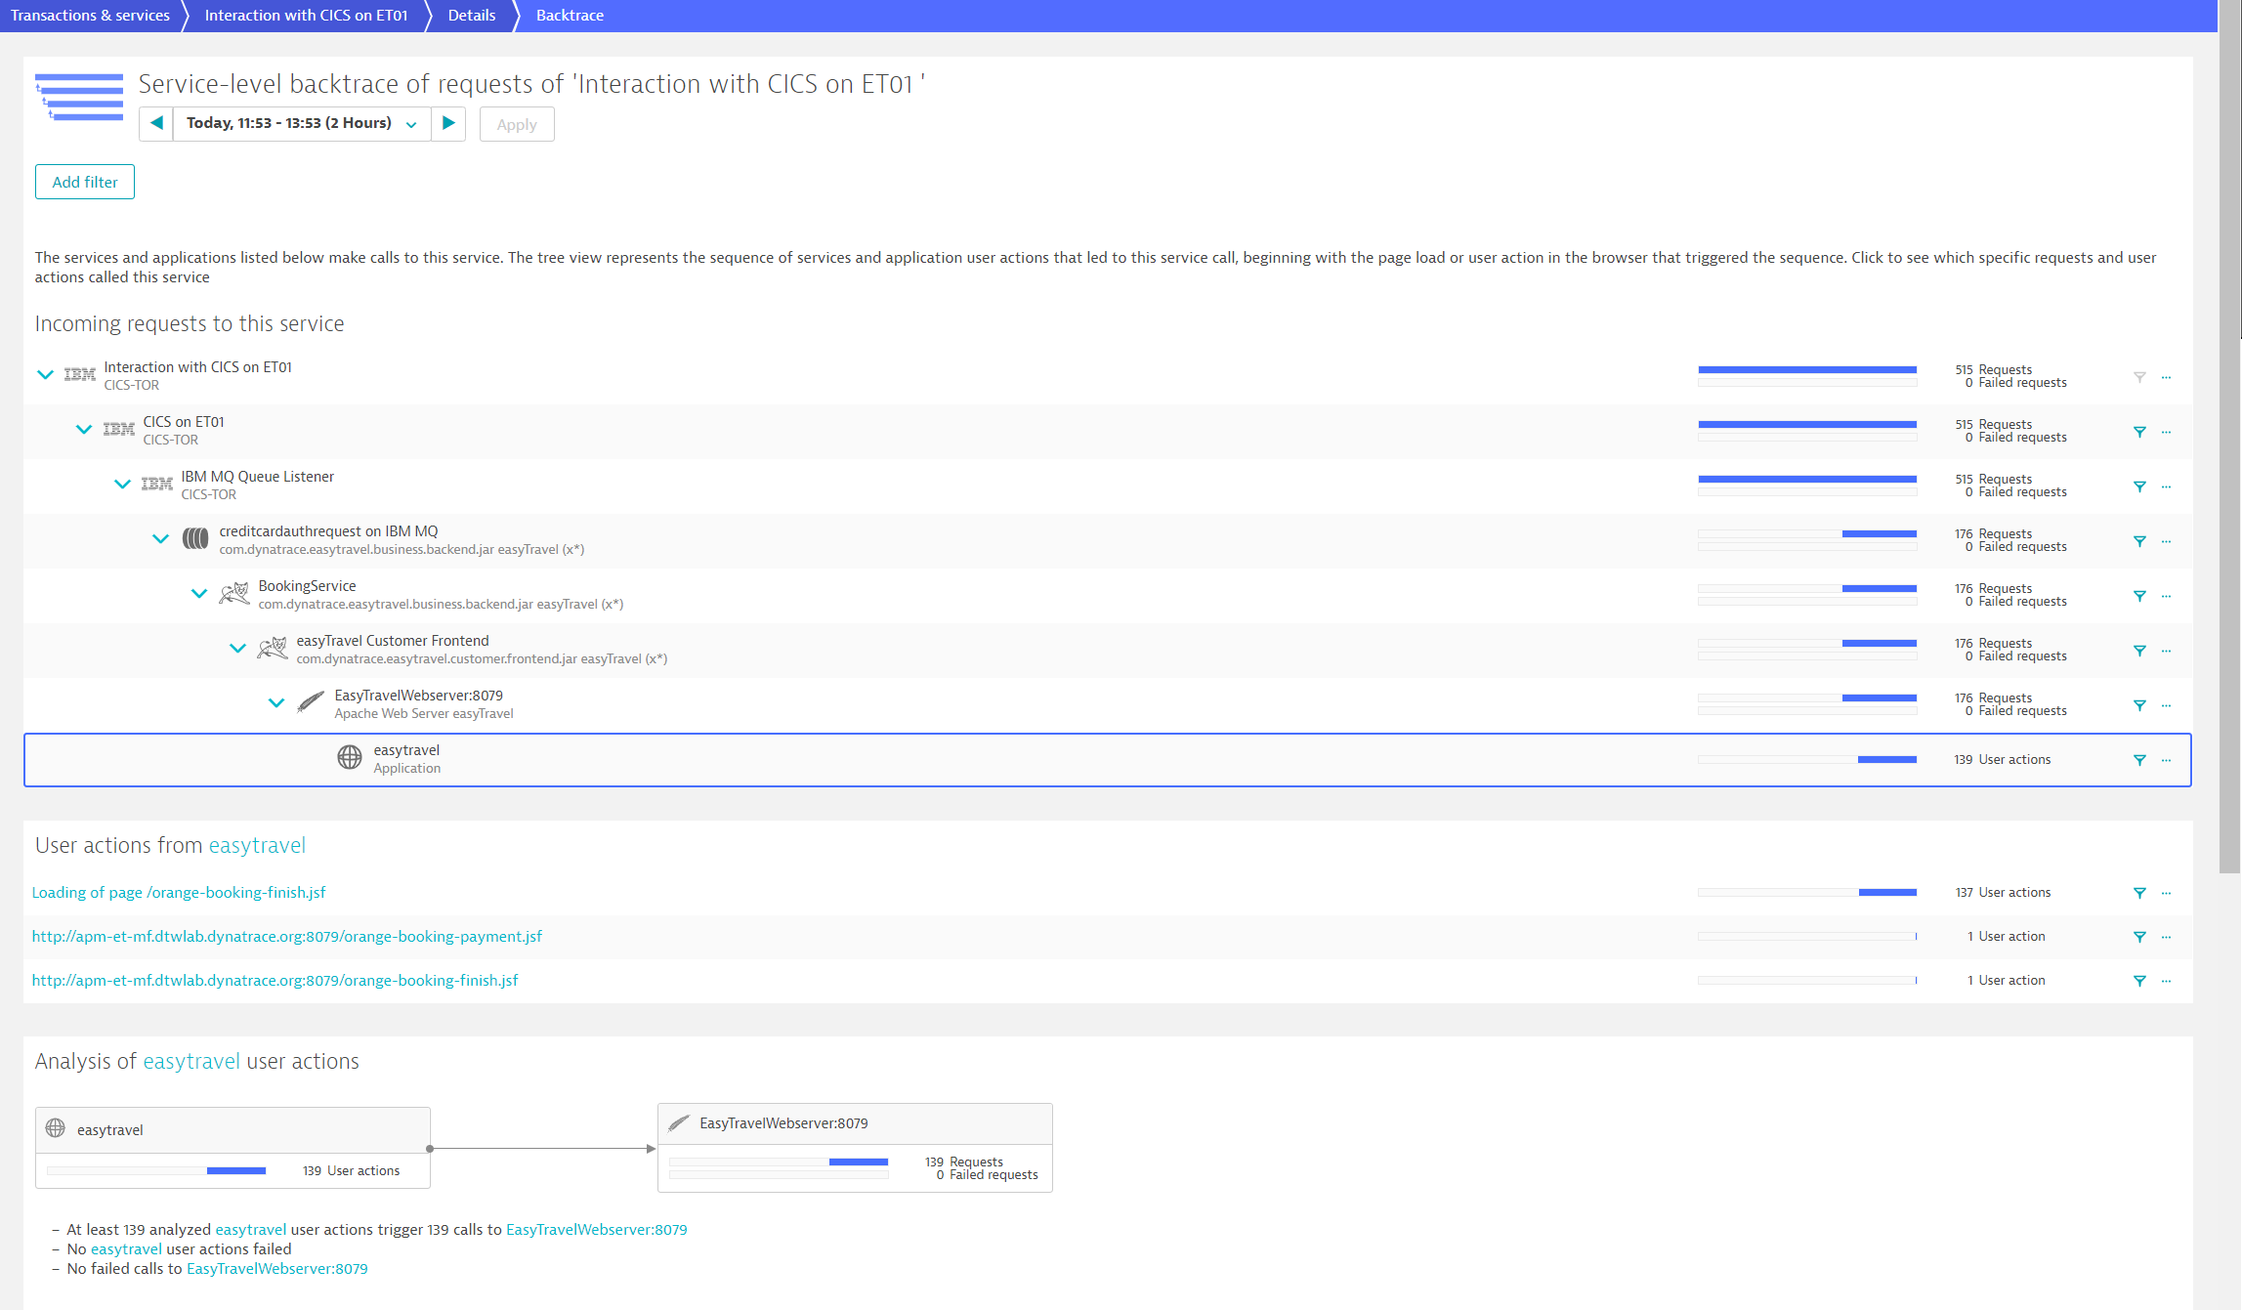Go to the next timeframe with right arrow
This screenshot has height=1310, width=2242.
pos(448,123)
